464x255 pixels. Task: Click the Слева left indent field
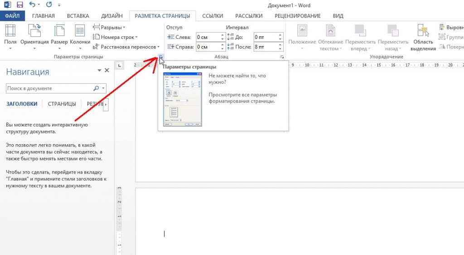pyautogui.click(x=208, y=37)
